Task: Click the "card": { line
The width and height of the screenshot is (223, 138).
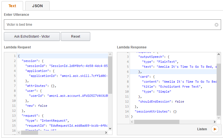Action: click(146, 77)
